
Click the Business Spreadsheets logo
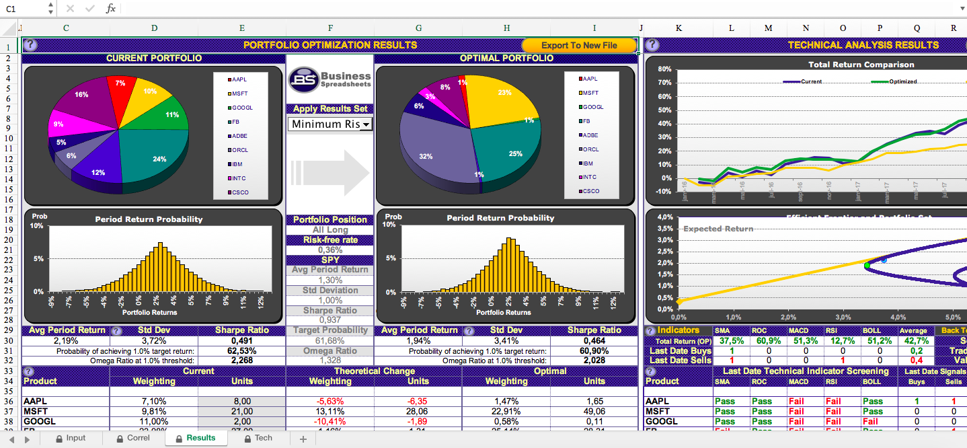pyautogui.click(x=330, y=80)
